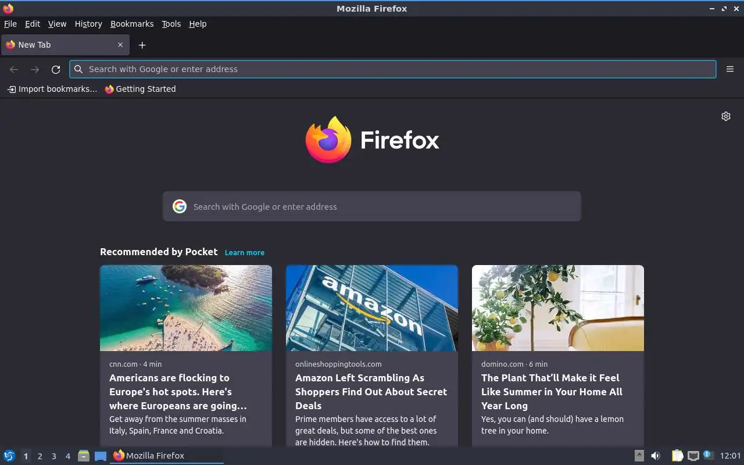This screenshot has width=744, height=465.
Task: Switch to workspace 2
Action: [40, 456]
